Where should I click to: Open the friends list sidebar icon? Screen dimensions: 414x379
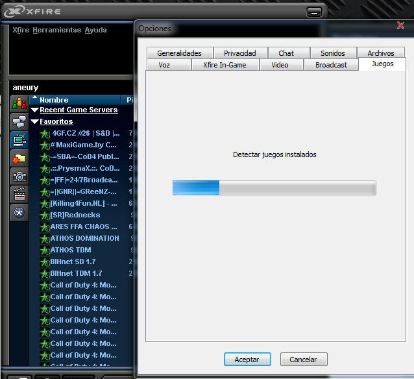point(19,104)
